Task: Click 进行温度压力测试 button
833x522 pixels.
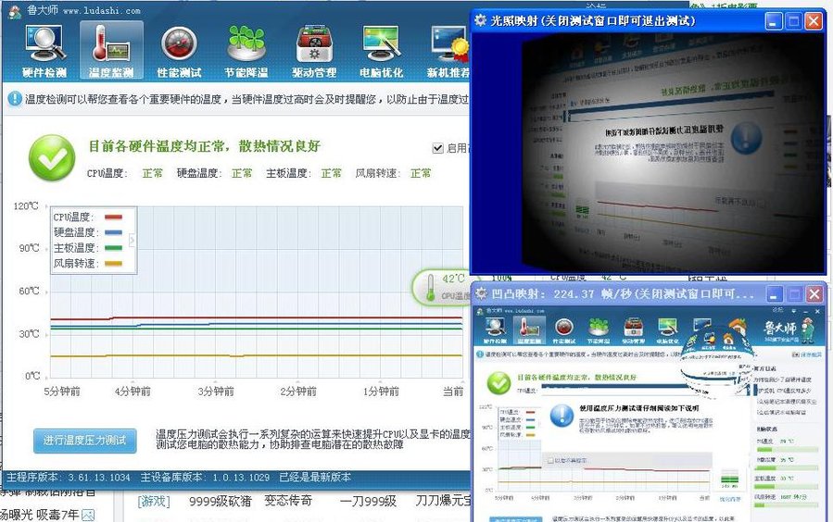Action: pyautogui.click(x=85, y=441)
